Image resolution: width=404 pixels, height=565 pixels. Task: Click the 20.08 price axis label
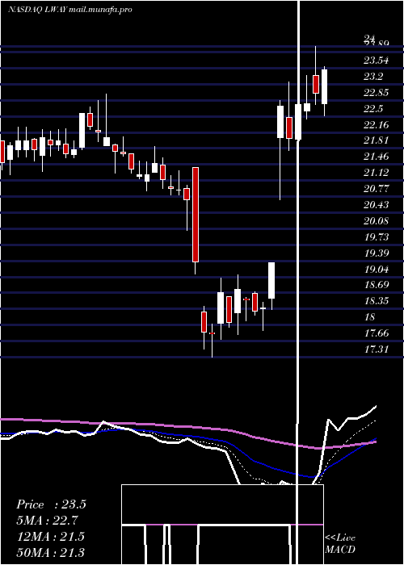[x=377, y=221]
